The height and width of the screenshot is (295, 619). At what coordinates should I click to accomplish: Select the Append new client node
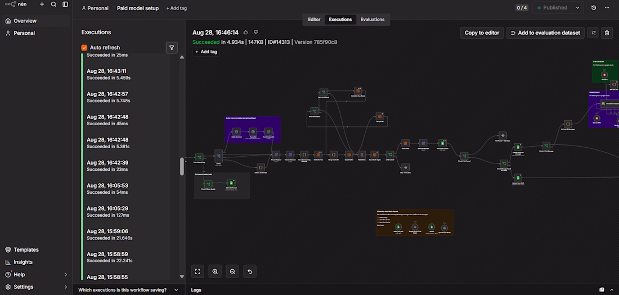click(x=518, y=178)
